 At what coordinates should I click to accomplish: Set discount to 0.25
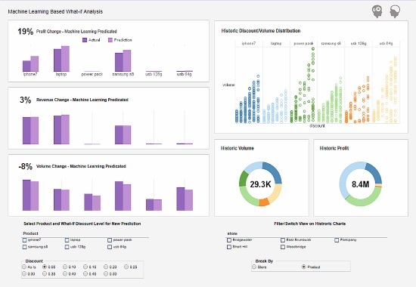[x=126, y=267]
